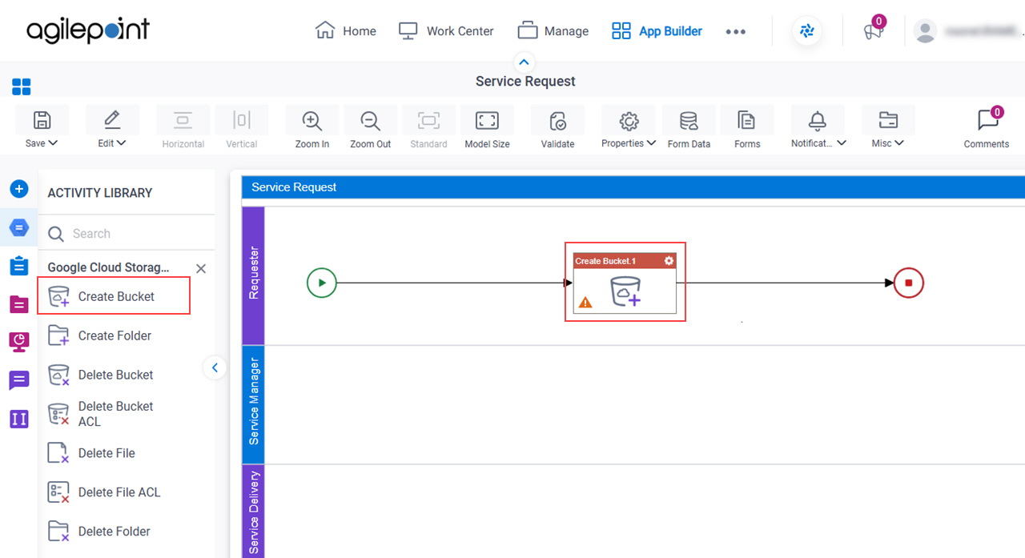
Task: Select the App Builder menu
Action: 657,31
